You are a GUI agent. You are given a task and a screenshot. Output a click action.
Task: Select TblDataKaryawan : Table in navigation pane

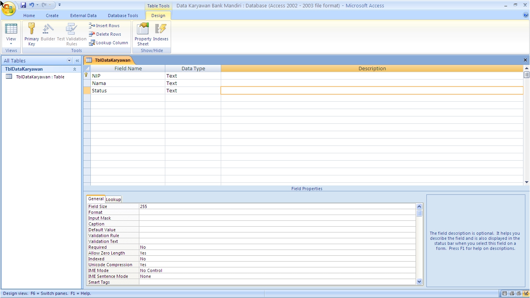[40, 77]
